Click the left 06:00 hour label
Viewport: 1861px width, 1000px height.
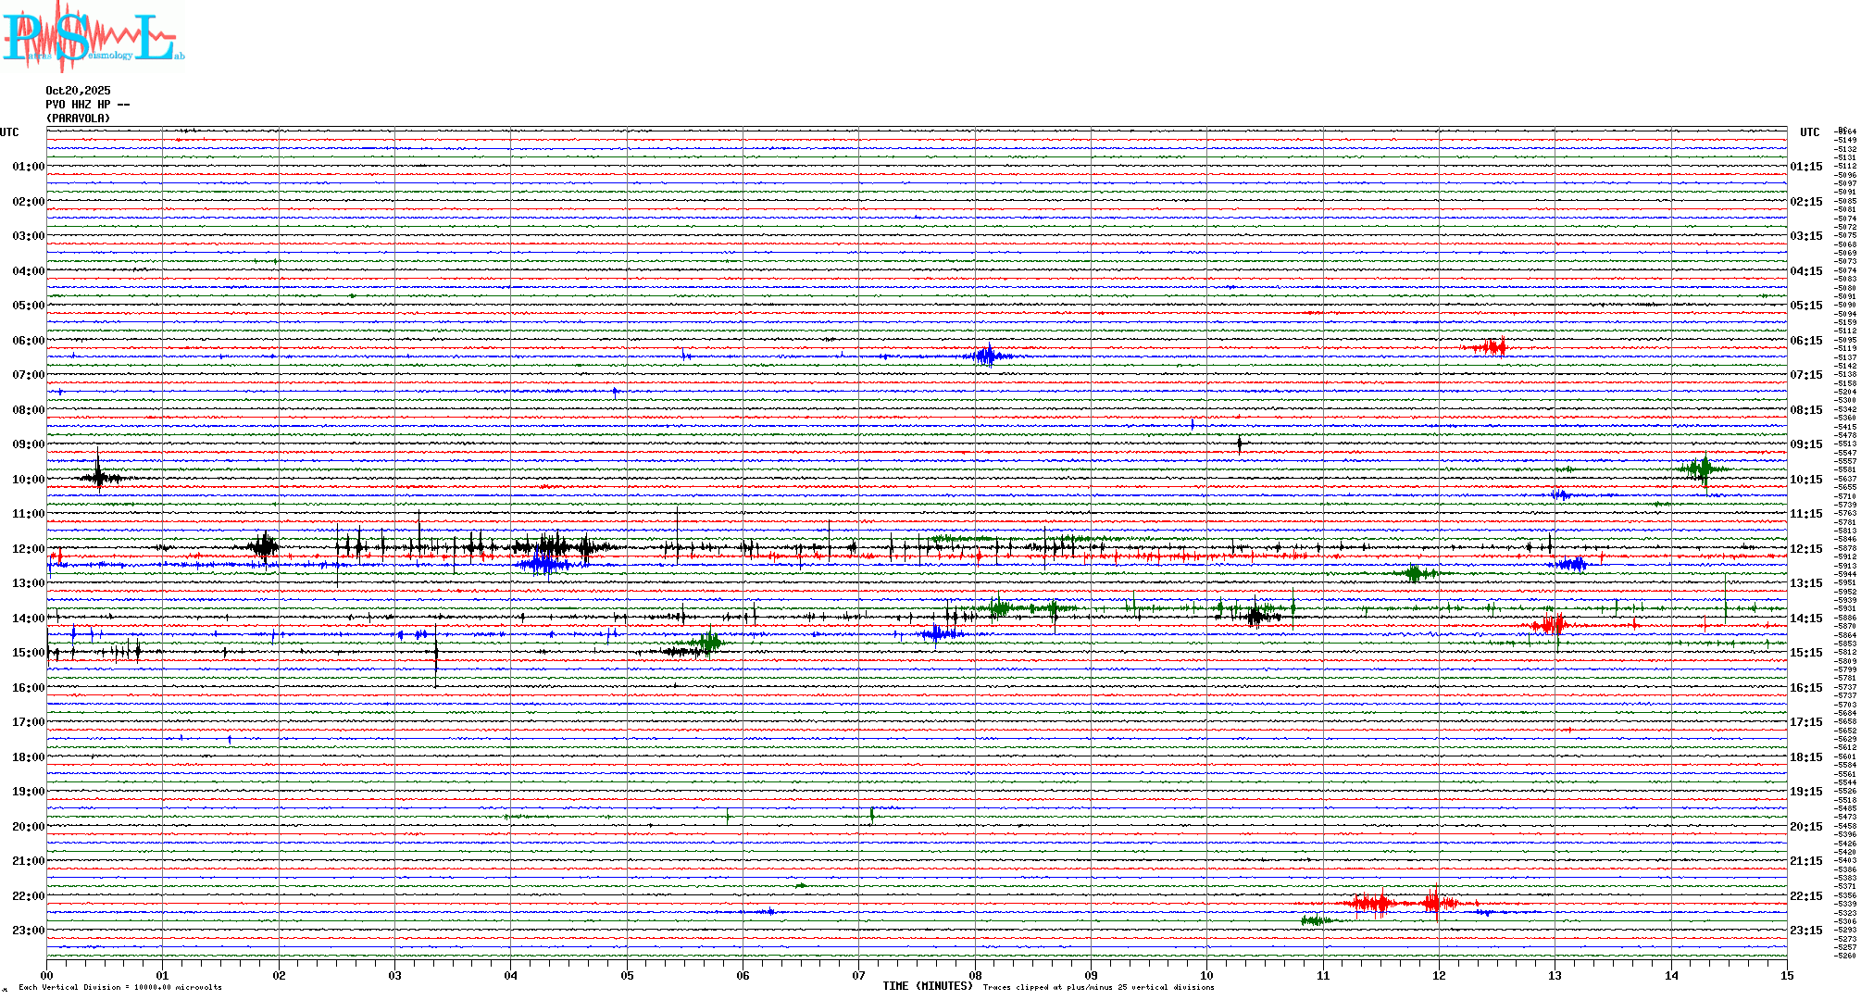(x=28, y=341)
